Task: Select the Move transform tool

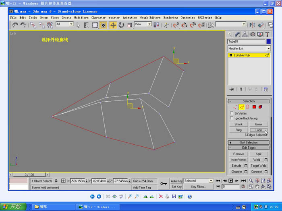Action: click(x=113, y=25)
